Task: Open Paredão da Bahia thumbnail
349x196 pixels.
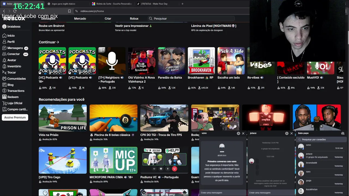Action: coord(172,61)
